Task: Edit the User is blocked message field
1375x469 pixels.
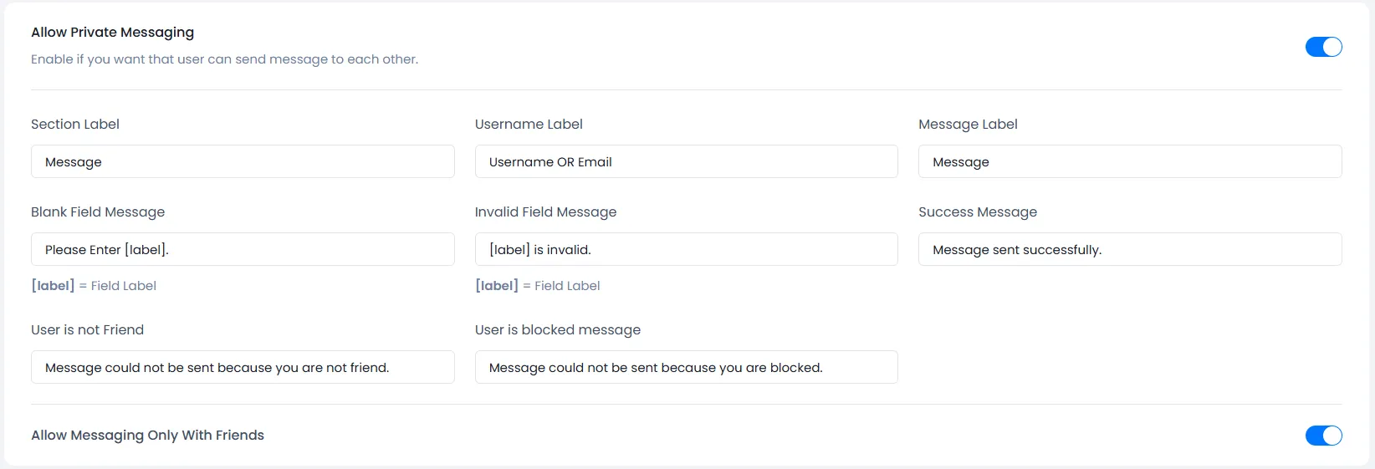Action: [686, 367]
